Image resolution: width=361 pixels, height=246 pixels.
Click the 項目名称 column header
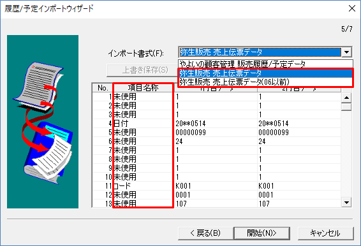[x=143, y=88]
